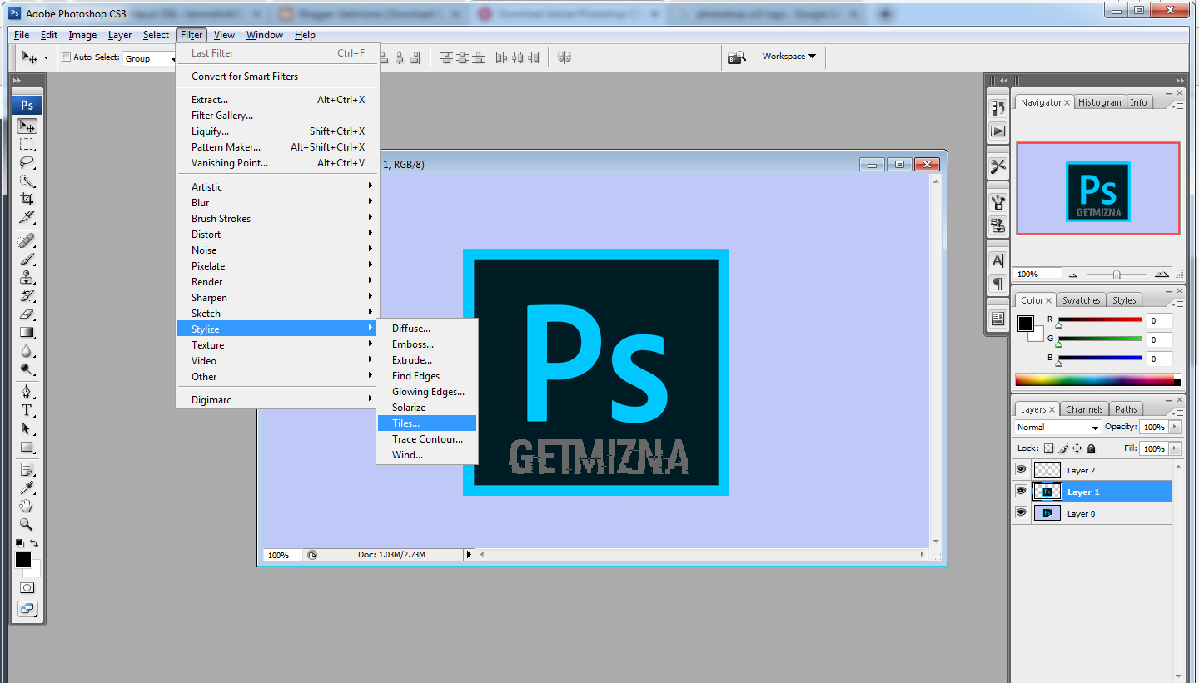Open the Character panel from the dock
The height and width of the screenshot is (683, 1199).
998,261
